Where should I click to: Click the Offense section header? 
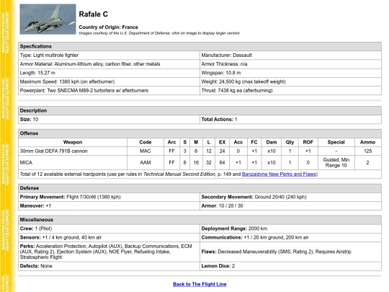coord(200,133)
